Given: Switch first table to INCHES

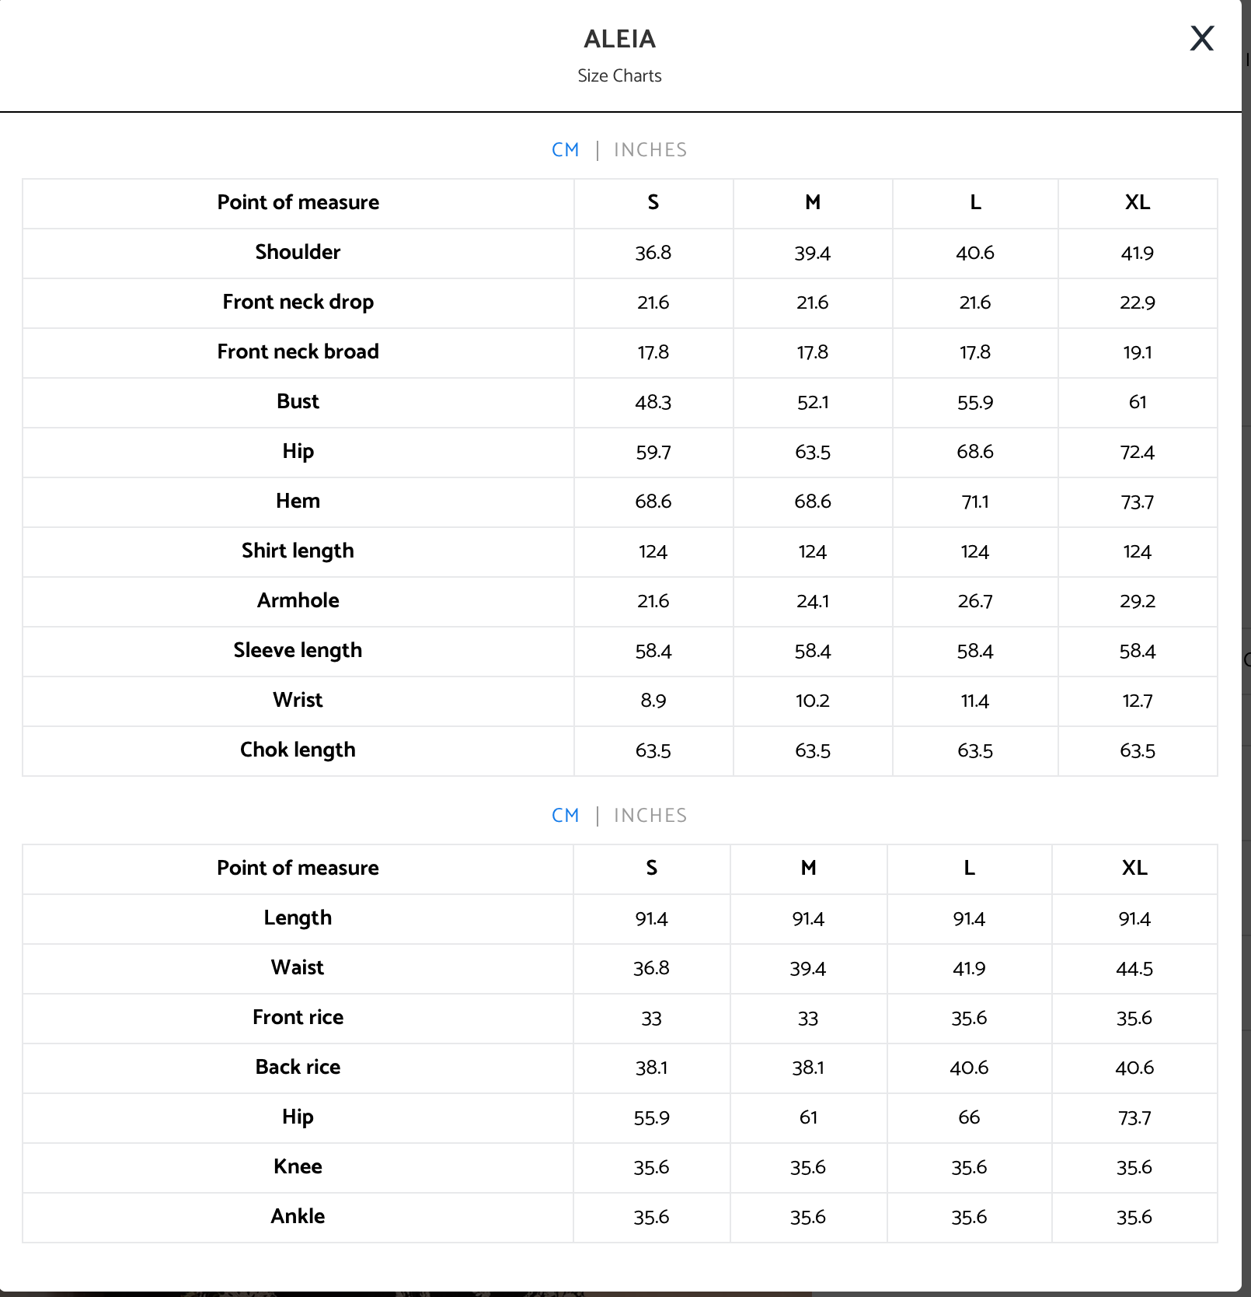Looking at the screenshot, I should point(650,150).
